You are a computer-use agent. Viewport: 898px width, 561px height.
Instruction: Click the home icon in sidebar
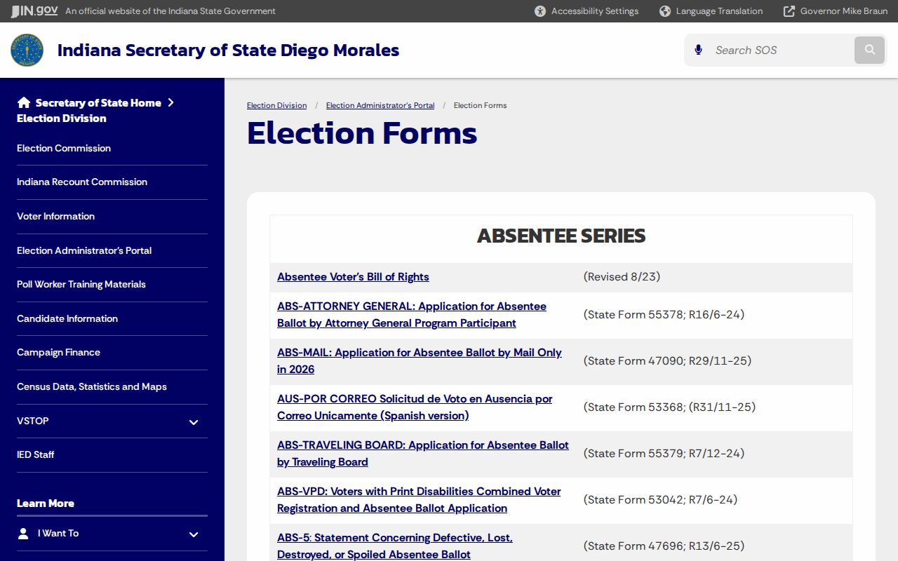click(x=24, y=102)
